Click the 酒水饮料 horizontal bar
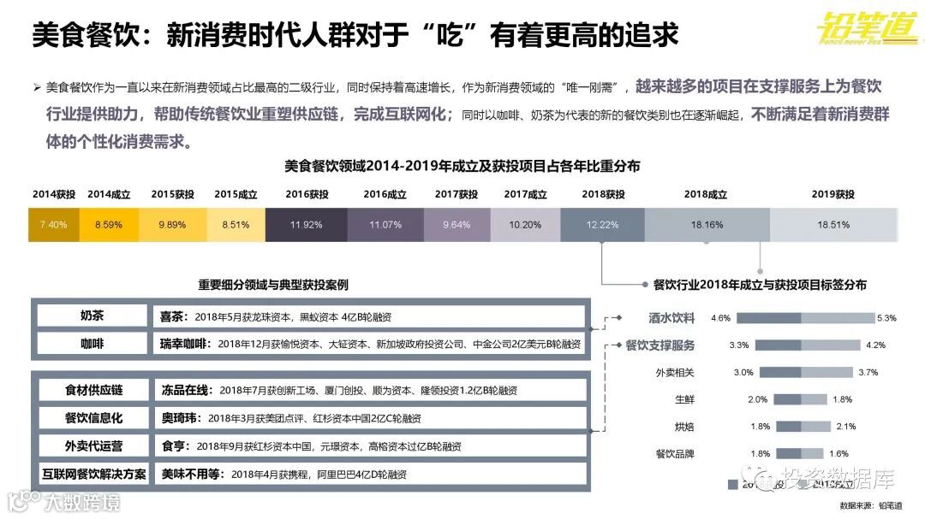This screenshot has height=519, width=925. pyautogui.click(x=805, y=318)
